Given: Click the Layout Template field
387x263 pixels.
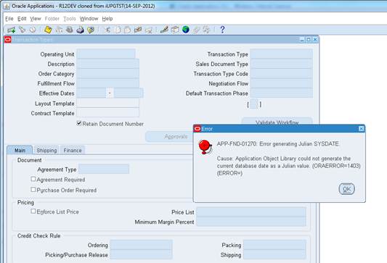Looking at the screenshot, I should pyautogui.click(x=108, y=103).
